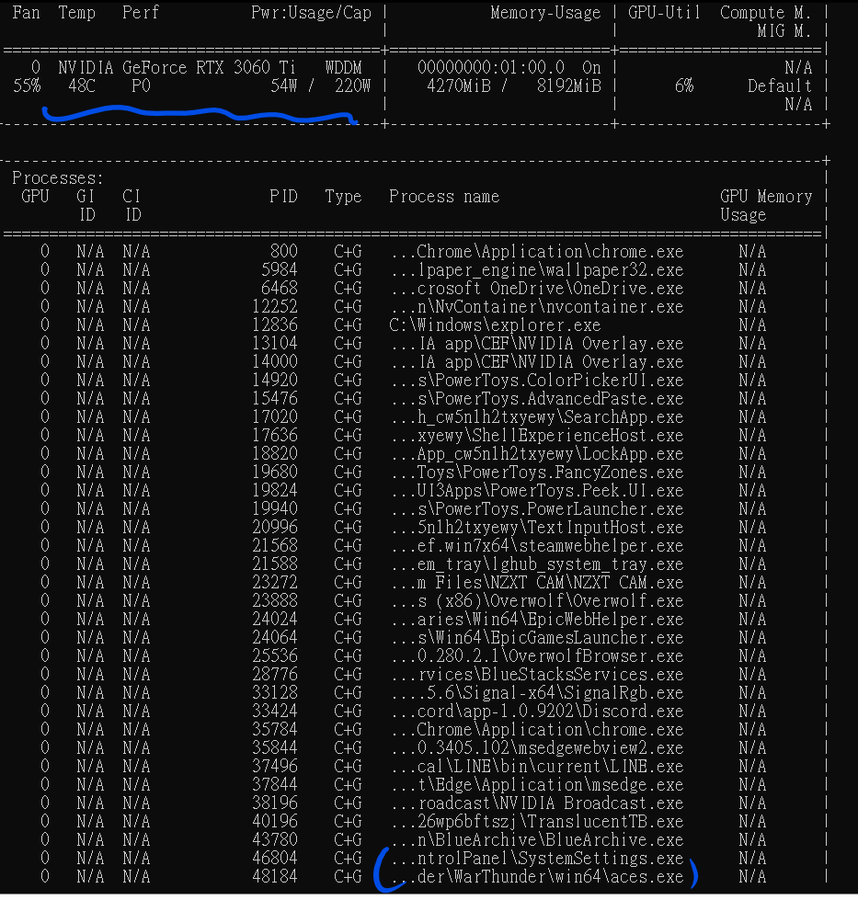
Task: Select the 55% fan speed value
Action: click(27, 86)
